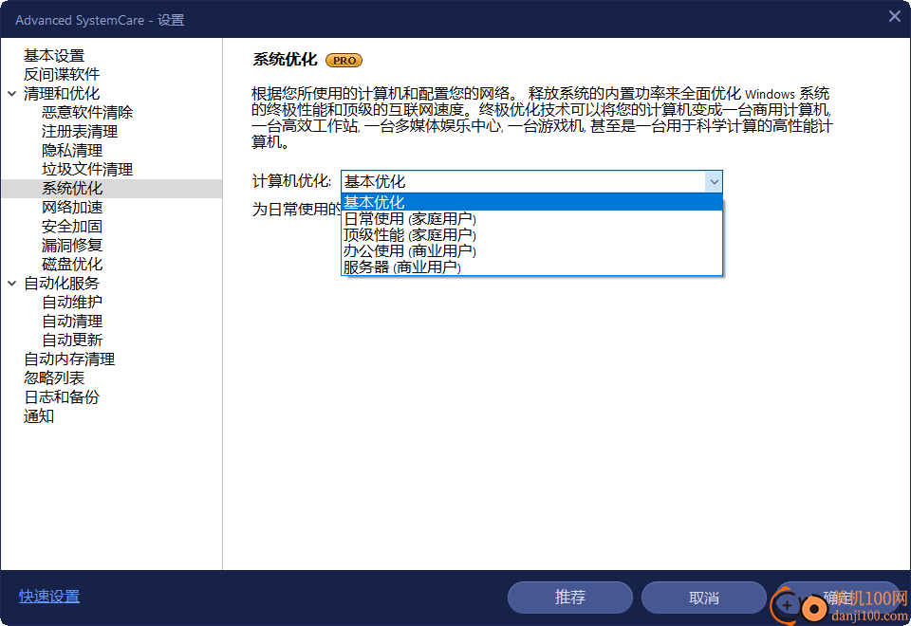Collapse the 清理和优化 tree section
This screenshot has width=911, height=626.
[11, 94]
